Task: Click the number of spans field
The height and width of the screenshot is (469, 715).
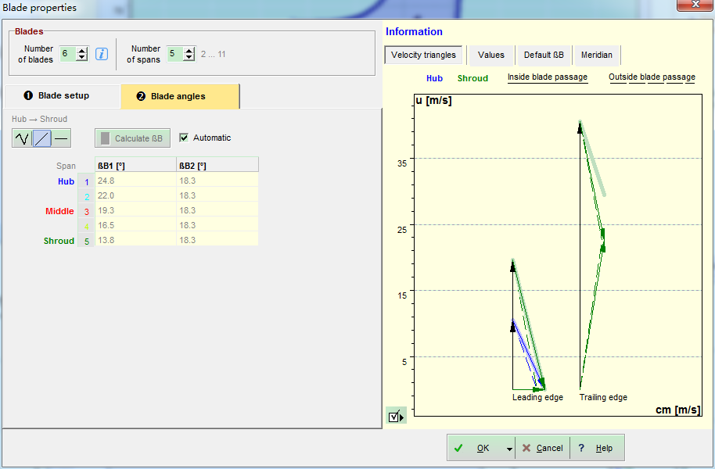Action: [175, 54]
